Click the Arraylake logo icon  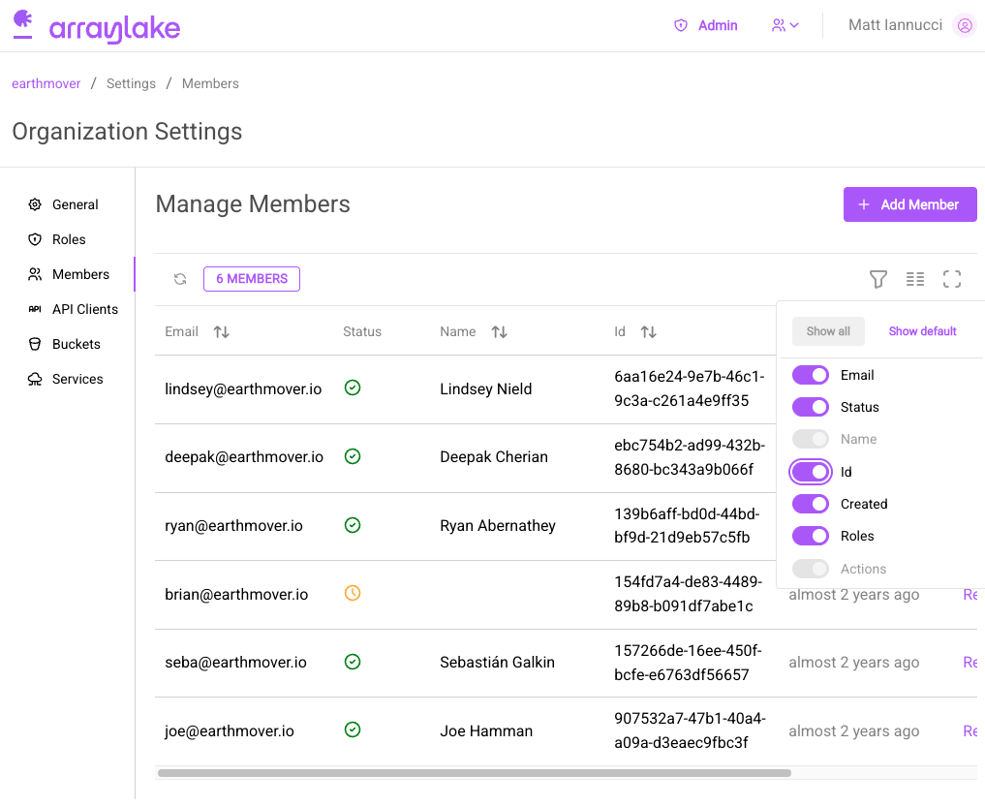click(22, 24)
